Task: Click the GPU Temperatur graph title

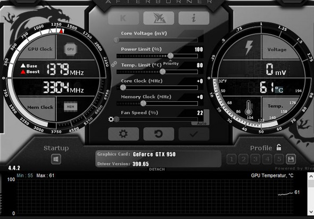Action: [x=272, y=176]
